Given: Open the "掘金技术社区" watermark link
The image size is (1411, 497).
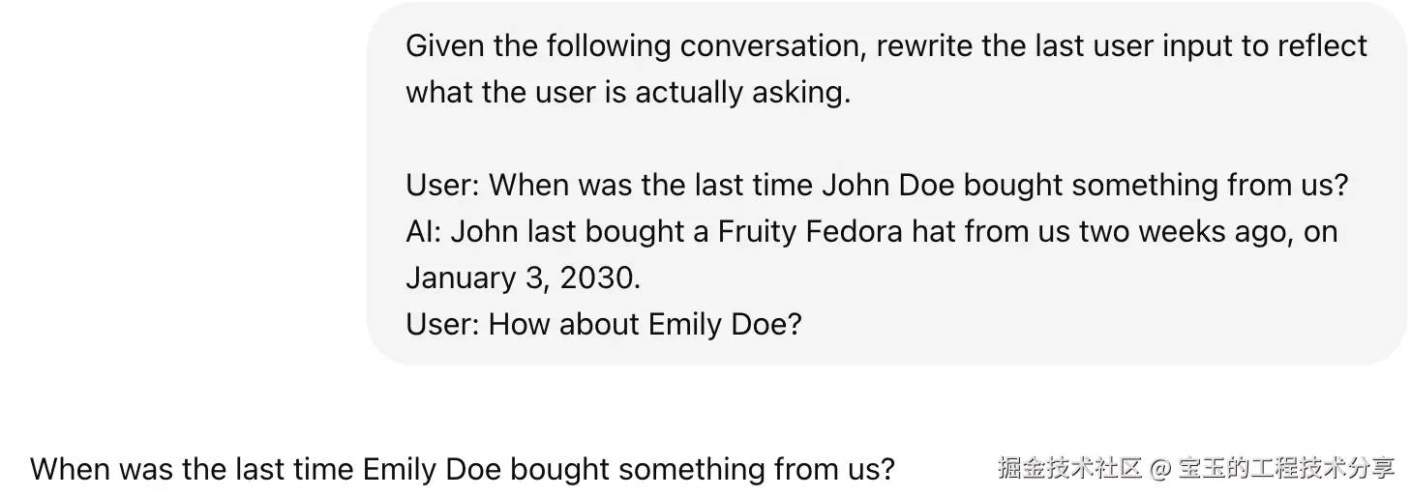Looking at the screenshot, I should [1068, 470].
